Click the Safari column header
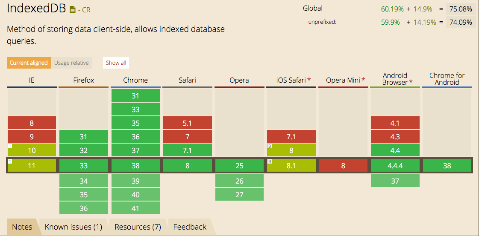 187,81
